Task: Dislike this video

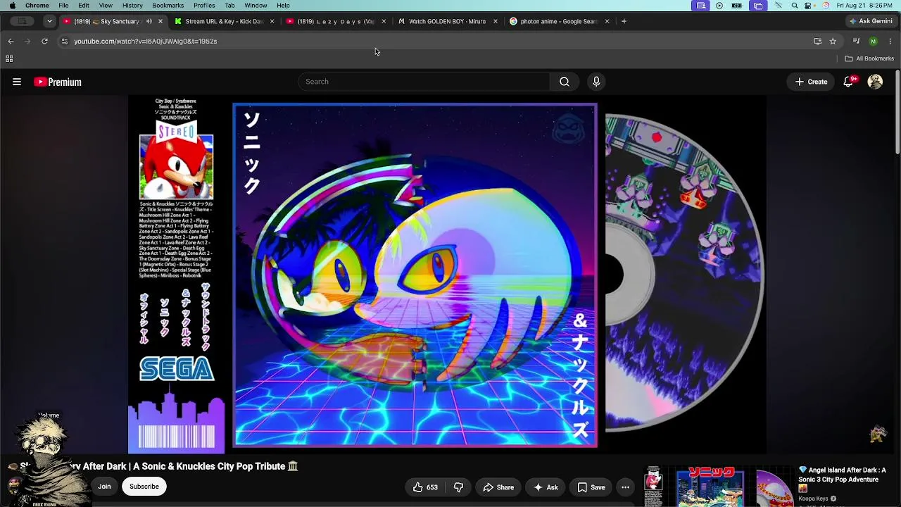Action: point(459,487)
